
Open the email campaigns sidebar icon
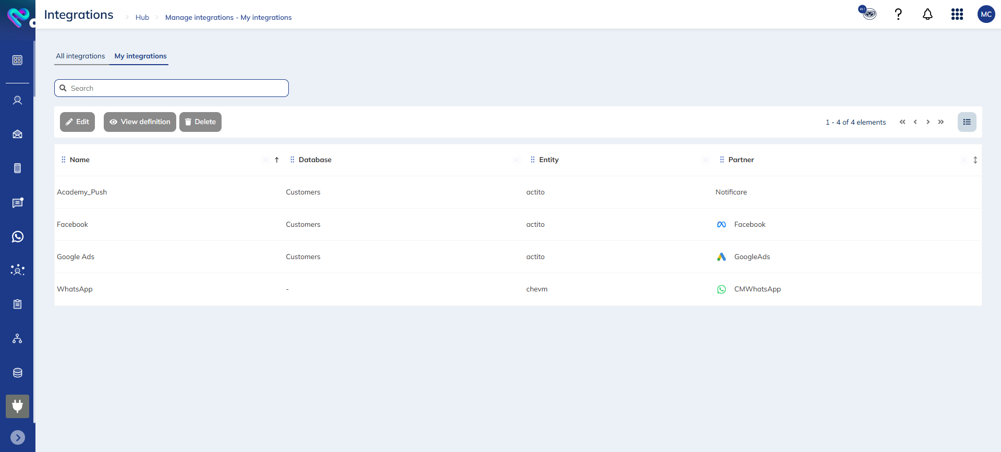pos(17,135)
